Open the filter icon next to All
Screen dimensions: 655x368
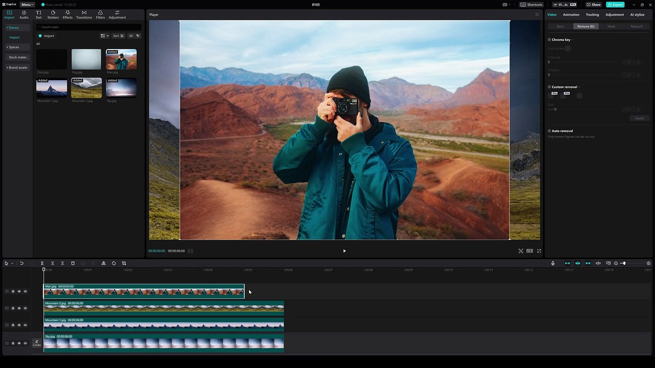138,36
